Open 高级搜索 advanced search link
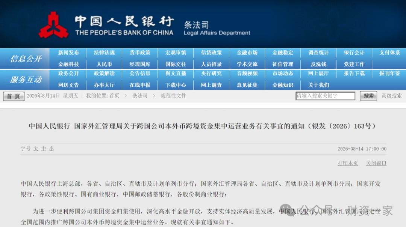The width and height of the screenshot is (406, 227). (x=391, y=96)
